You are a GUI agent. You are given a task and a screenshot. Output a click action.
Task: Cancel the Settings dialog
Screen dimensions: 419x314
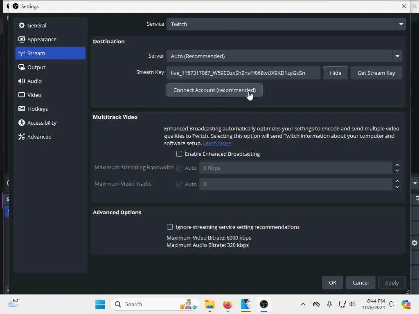(x=360, y=283)
